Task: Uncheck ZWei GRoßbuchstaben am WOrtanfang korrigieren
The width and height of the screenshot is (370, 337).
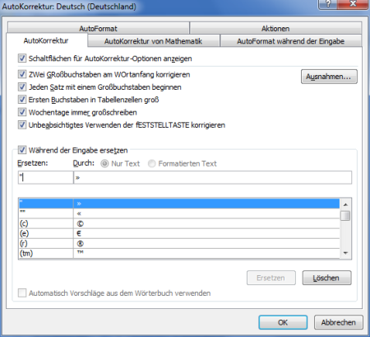Action: [x=22, y=74]
